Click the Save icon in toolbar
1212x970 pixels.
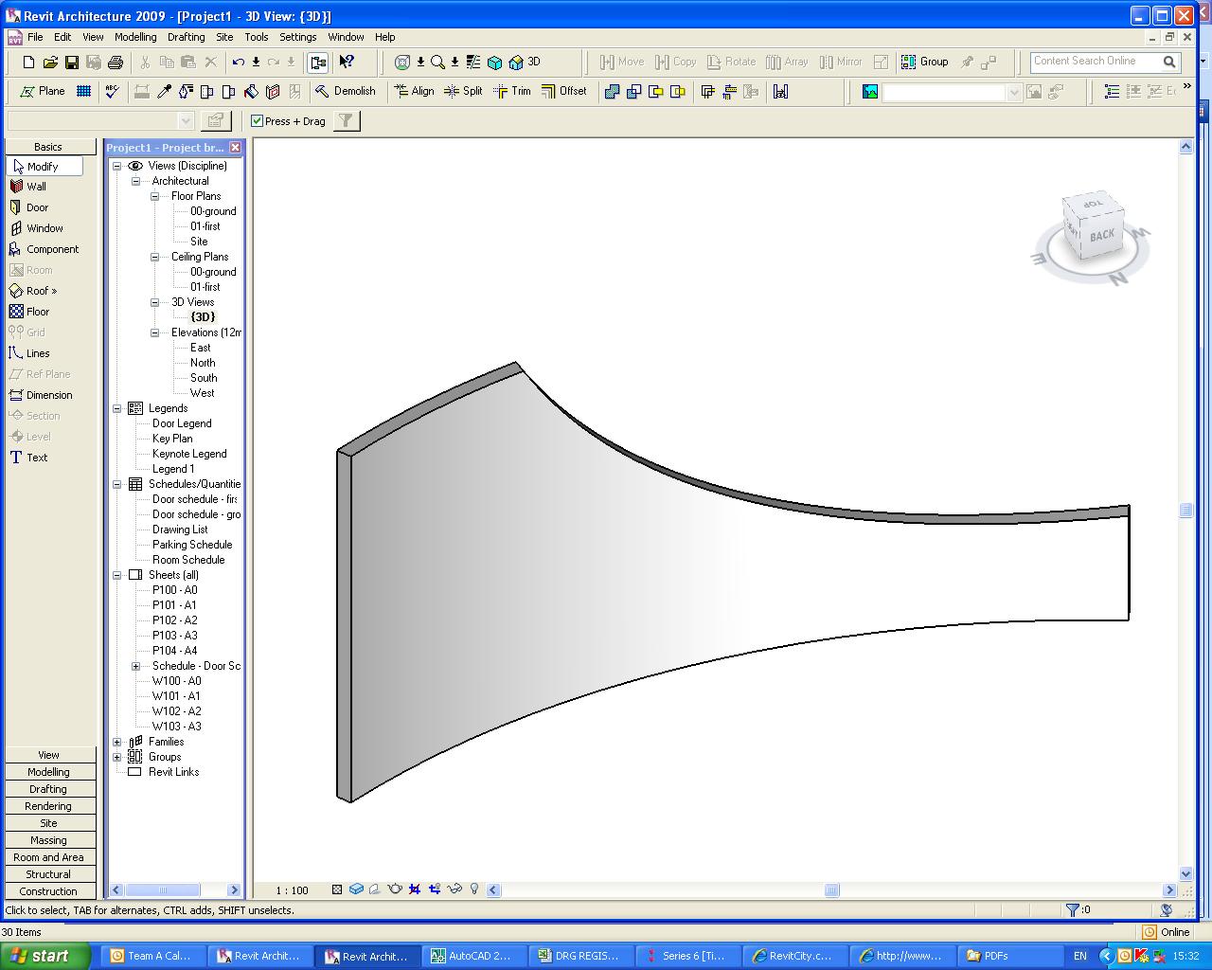(72, 63)
